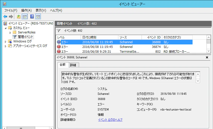This screenshot has height=129, width=213.
Task: Click the ログの名前 value システム
Action: coord(102,89)
